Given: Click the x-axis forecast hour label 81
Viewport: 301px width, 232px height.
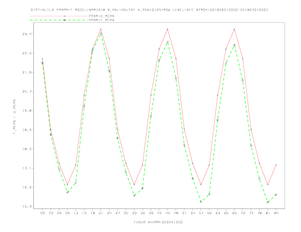Looking at the screenshot, I should (x=268, y=213).
